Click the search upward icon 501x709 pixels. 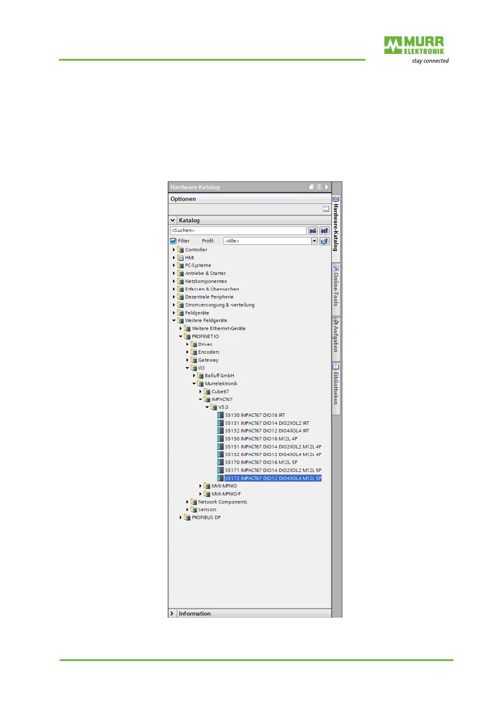click(324, 231)
